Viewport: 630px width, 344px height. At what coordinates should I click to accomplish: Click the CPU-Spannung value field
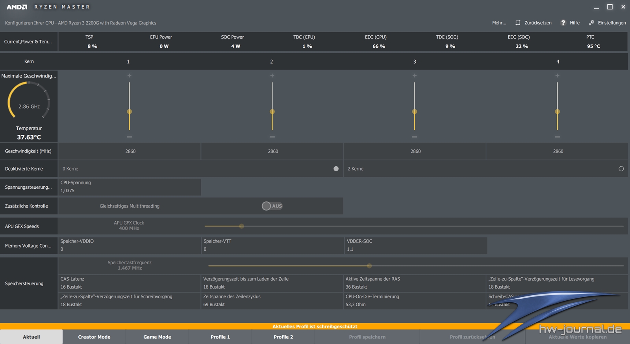[130, 187]
